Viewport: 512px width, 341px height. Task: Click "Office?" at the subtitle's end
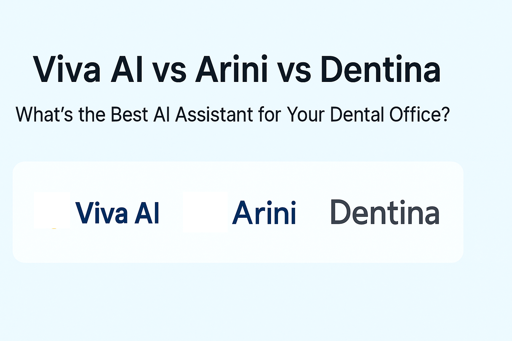[420, 115]
